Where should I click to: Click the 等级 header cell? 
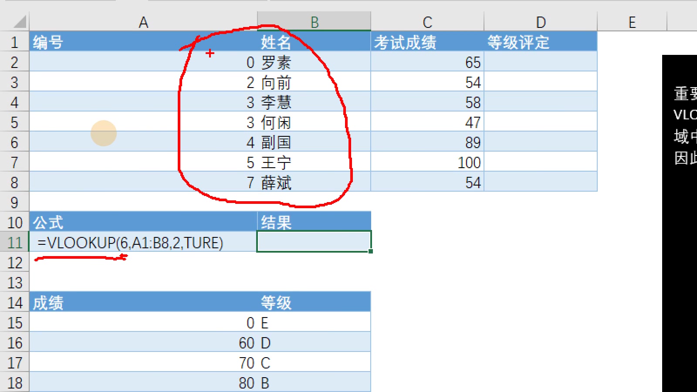[314, 302]
